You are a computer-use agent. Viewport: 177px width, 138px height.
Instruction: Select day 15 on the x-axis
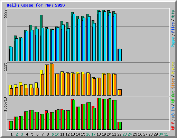(x=83, y=134)
